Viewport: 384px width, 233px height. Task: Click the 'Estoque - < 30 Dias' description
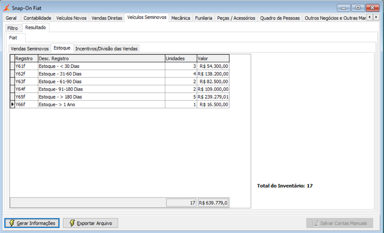pos(102,66)
